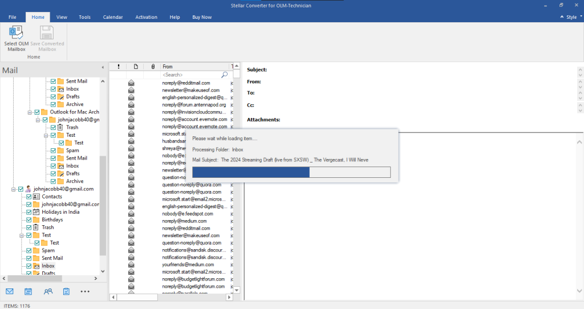Click folder tree horizontal scrollbar
Screen dimensions: 584x309
tap(35, 278)
